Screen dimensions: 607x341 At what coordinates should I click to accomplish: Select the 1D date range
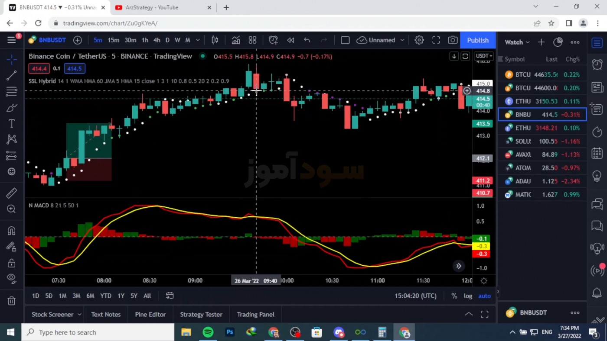(x=36, y=296)
